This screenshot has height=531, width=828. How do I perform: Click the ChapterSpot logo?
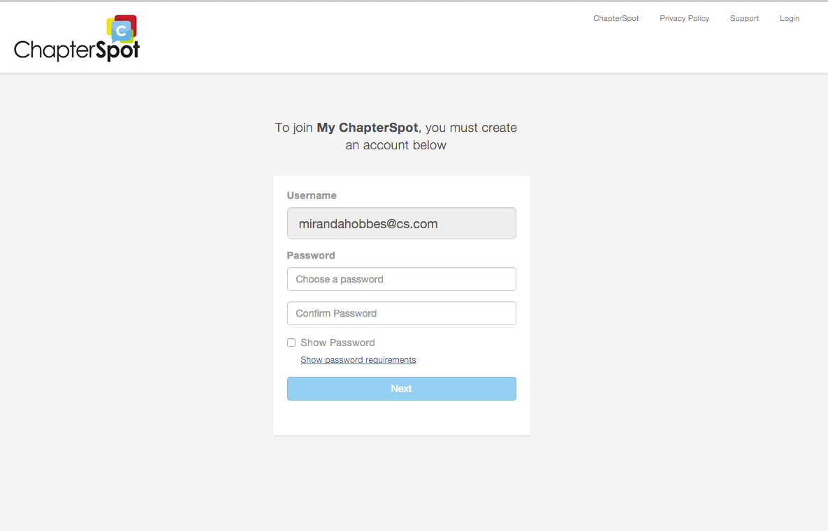77,38
